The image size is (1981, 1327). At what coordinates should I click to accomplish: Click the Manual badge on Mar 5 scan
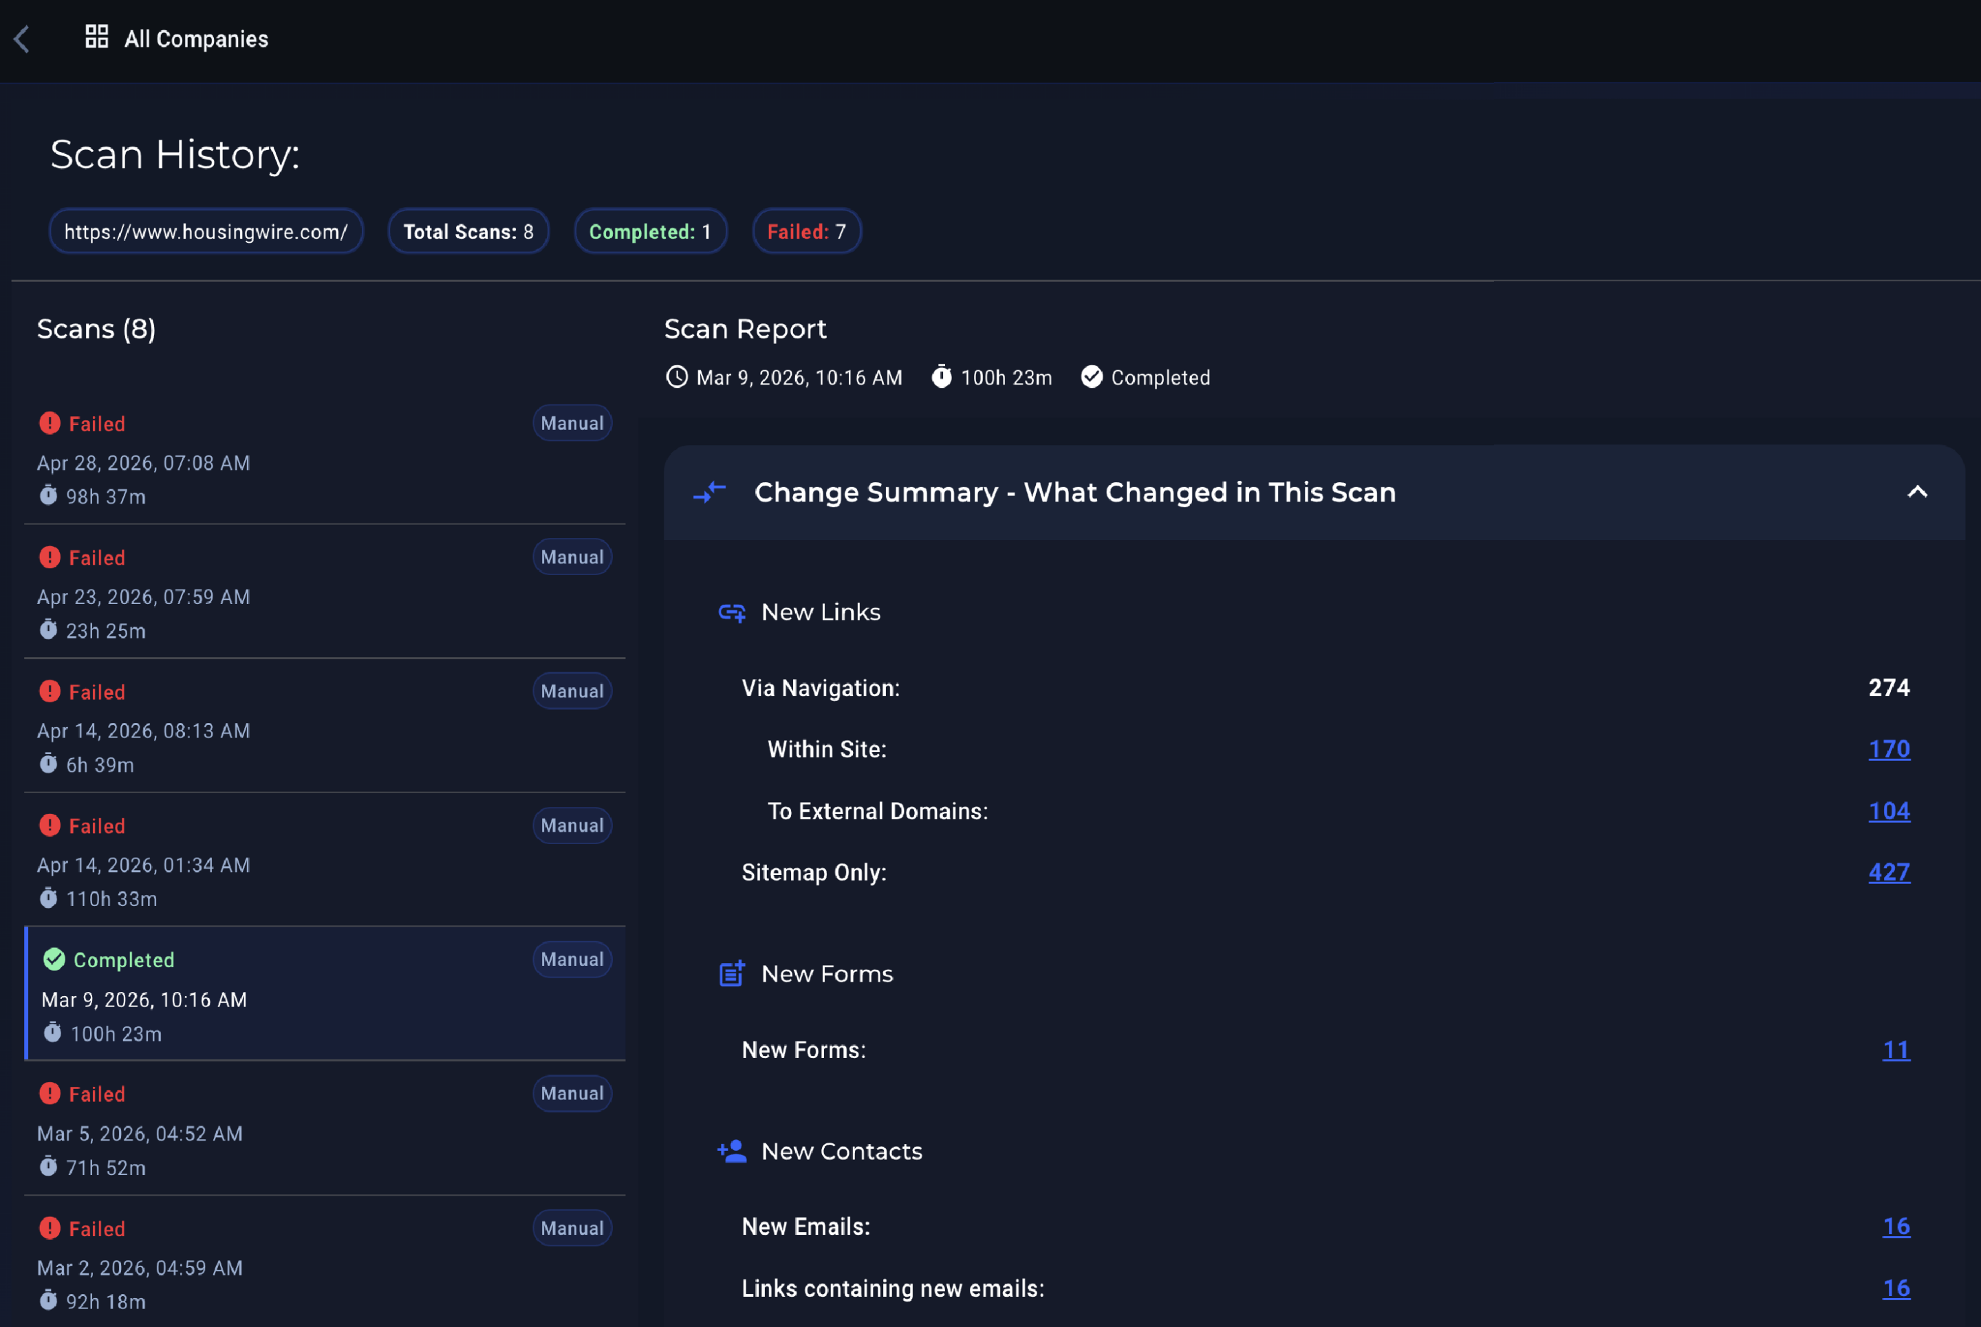pyautogui.click(x=572, y=1093)
